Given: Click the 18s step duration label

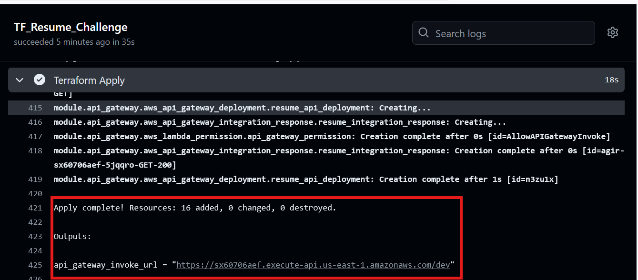Looking at the screenshot, I should pyautogui.click(x=611, y=80).
